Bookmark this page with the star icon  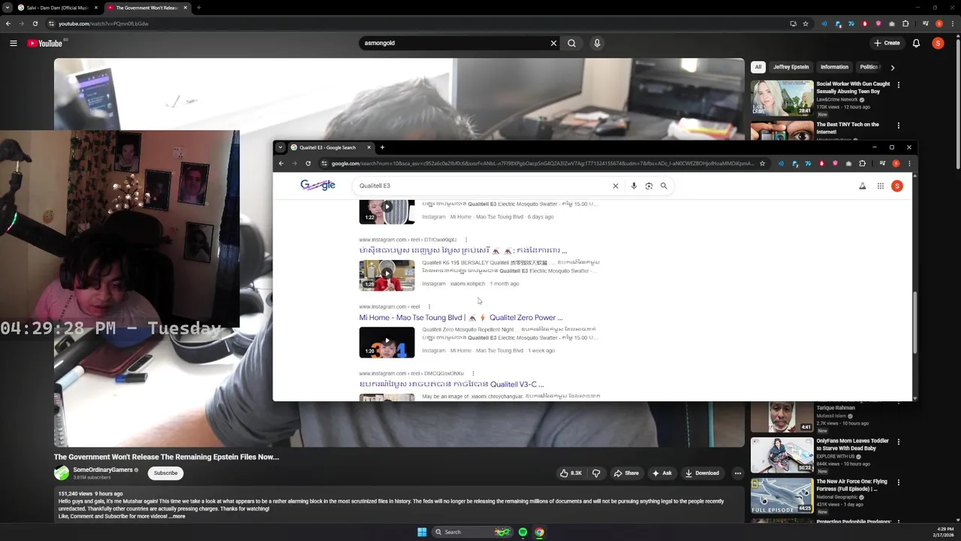[x=806, y=23]
